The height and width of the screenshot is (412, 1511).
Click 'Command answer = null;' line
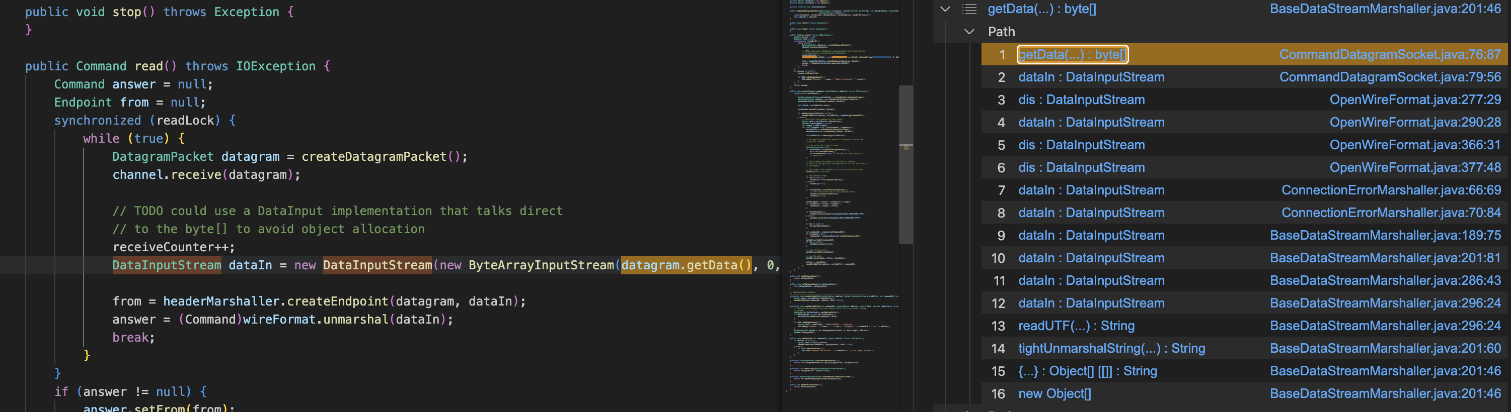point(134,84)
